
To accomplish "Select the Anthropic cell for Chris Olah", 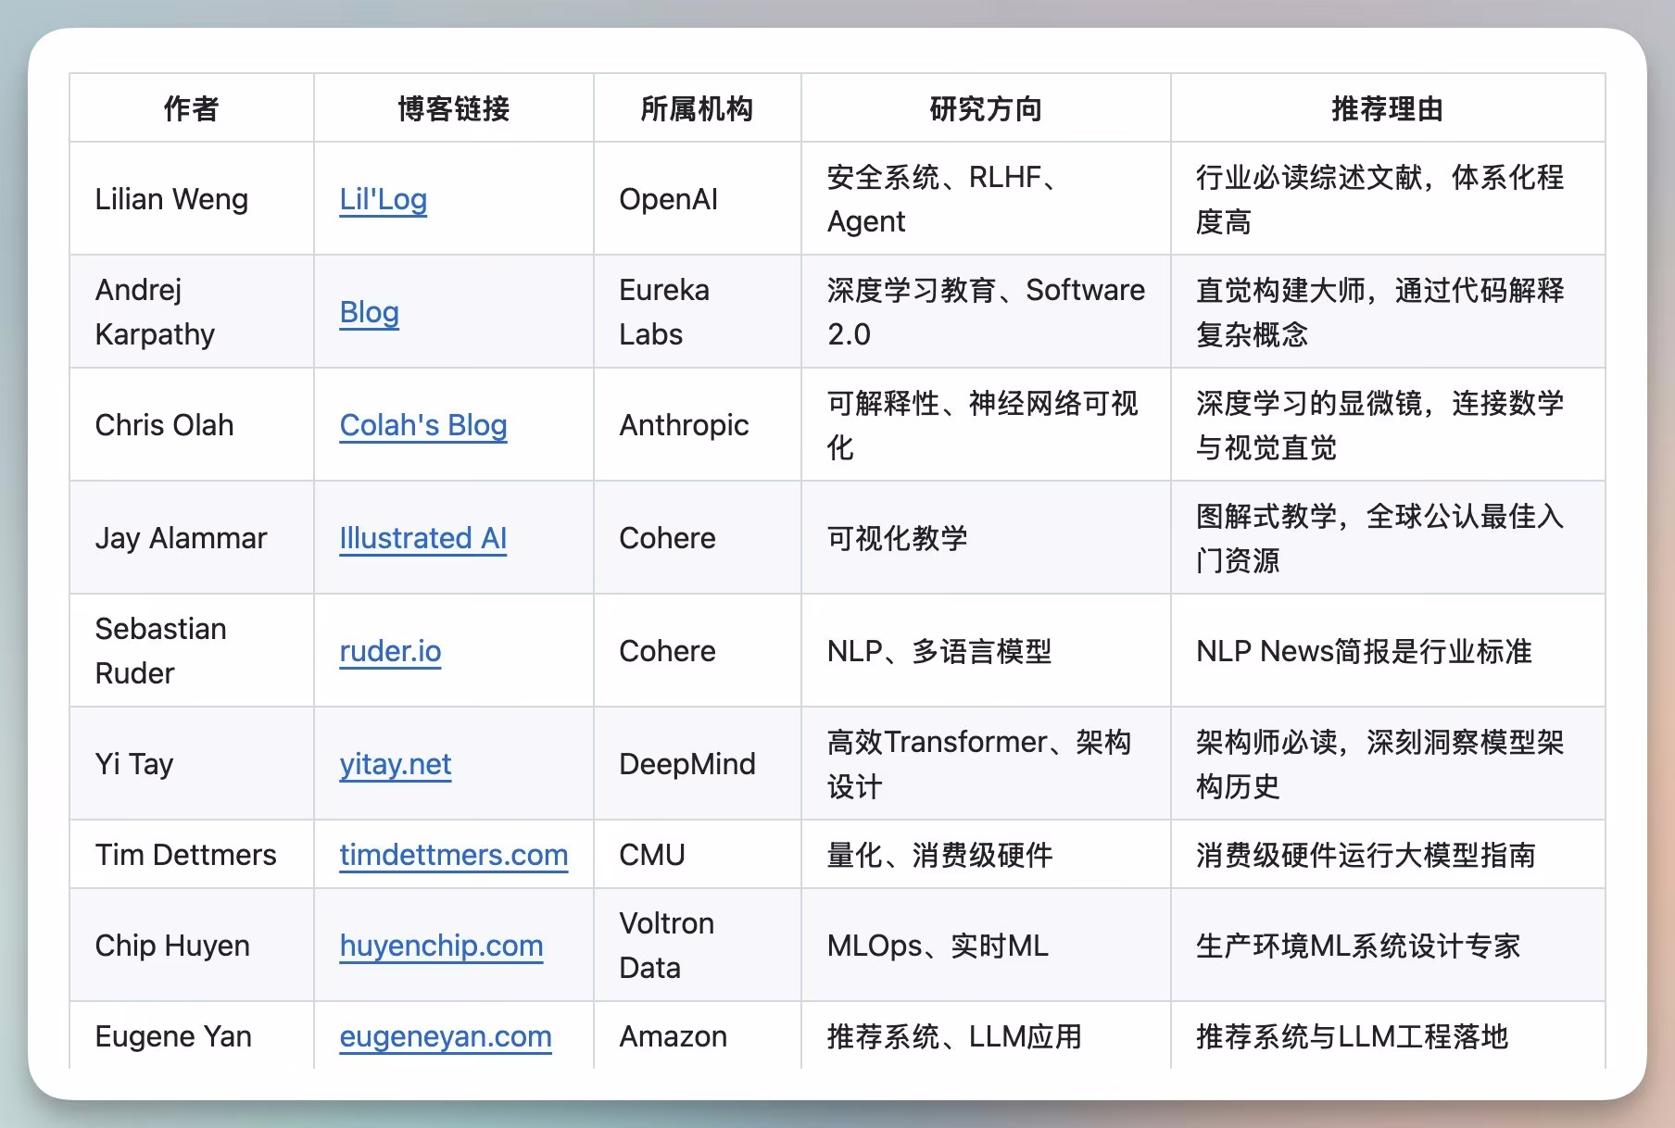I will click(x=683, y=425).
